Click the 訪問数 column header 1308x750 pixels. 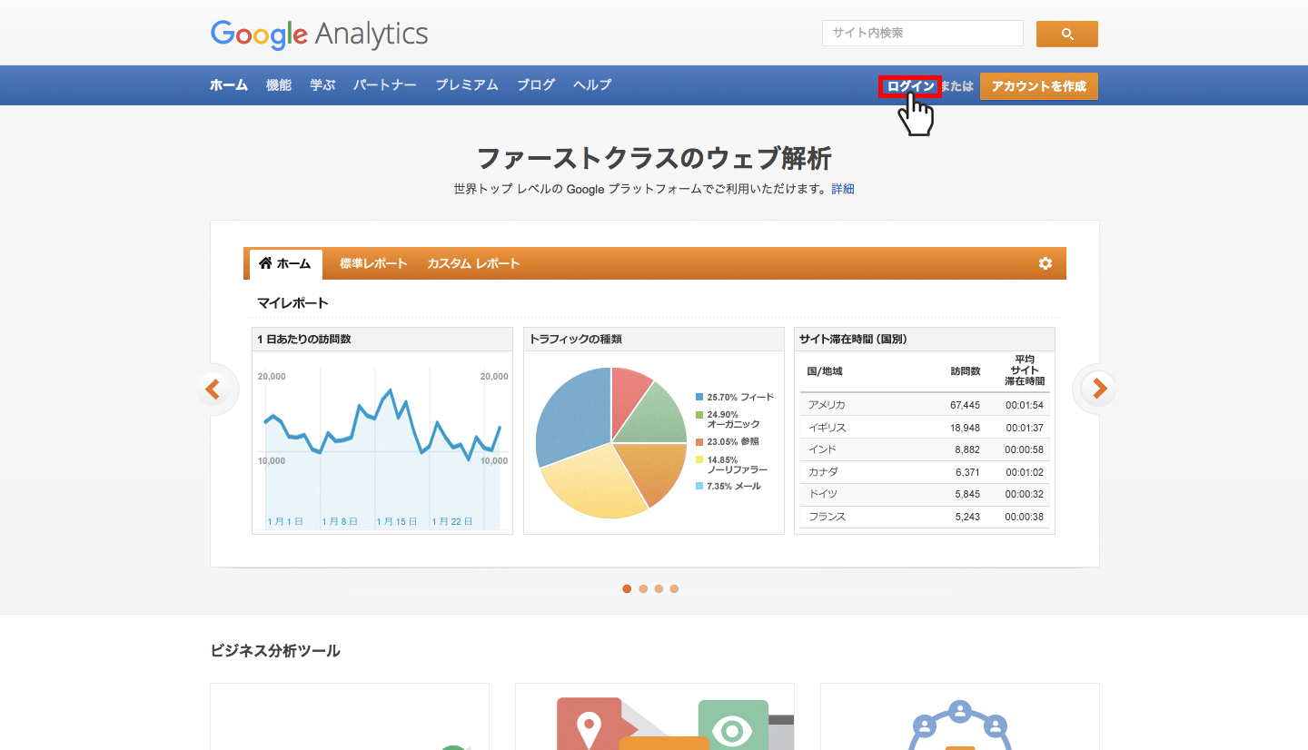click(966, 370)
